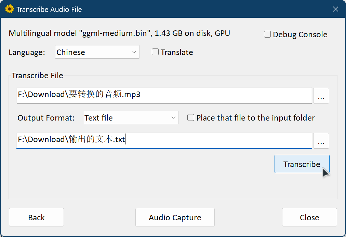Go to the previous screen with Back
Viewport: 346px width, 237px height.
coord(36,218)
